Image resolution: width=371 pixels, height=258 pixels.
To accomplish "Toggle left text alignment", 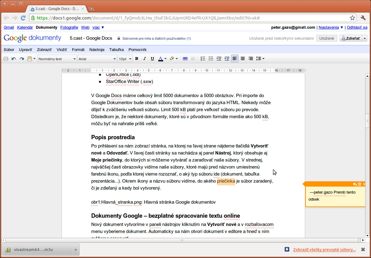I will click(235, 59).
